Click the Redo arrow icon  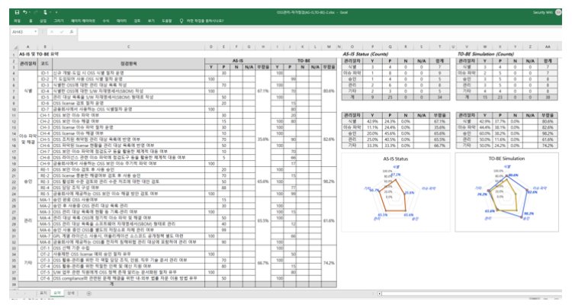tap(37, 13)
